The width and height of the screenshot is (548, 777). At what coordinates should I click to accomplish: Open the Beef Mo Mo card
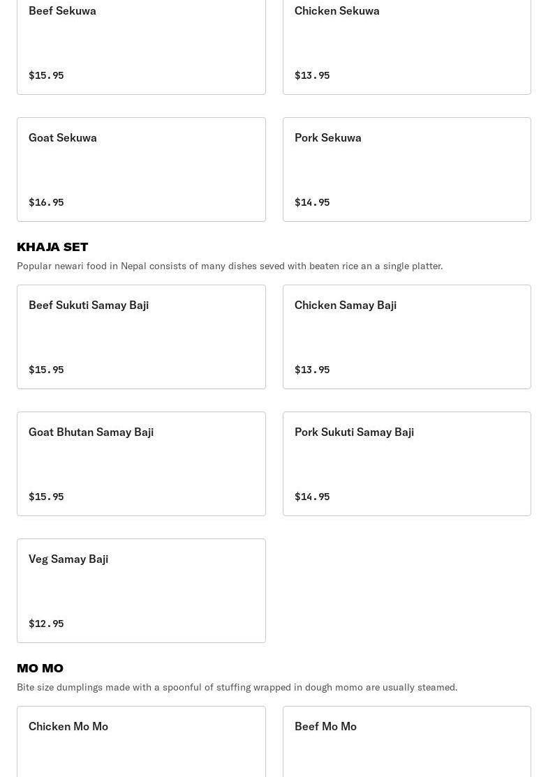click(406, 741)
